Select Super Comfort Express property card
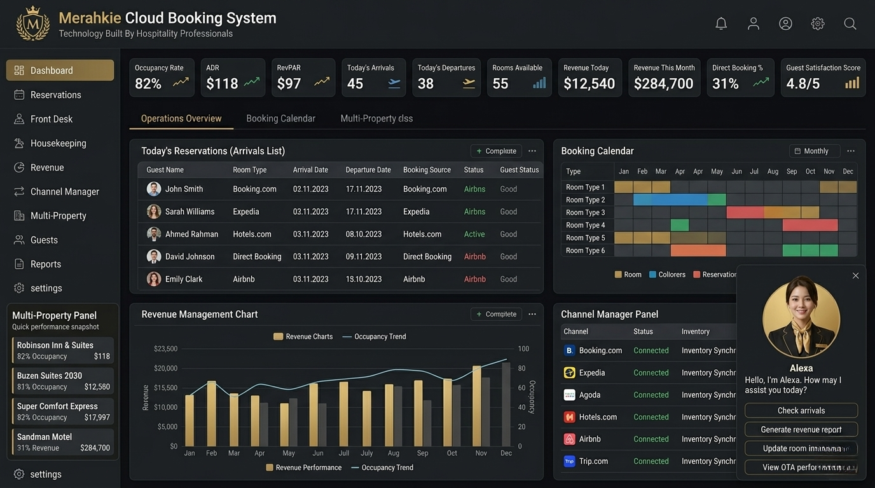Viewport: 875px width, 488px height. tap(63, 411)
